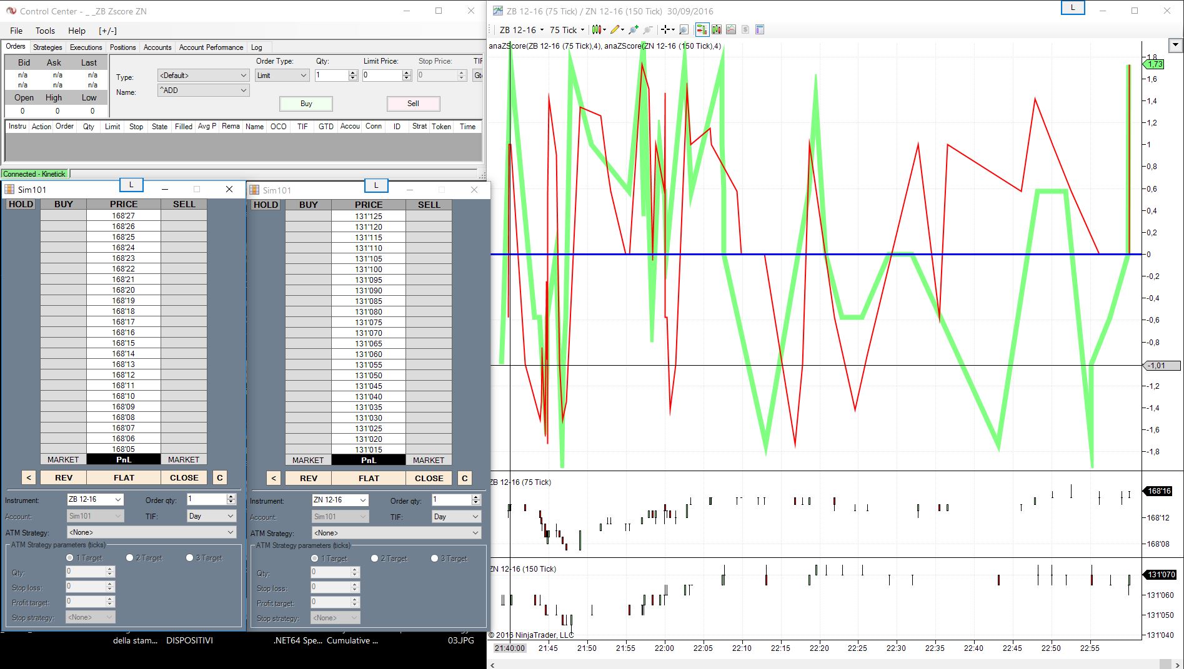Click the L link button on ZB SuperDOM
This screenshot has height=669, width=1184.
[131, 185]
